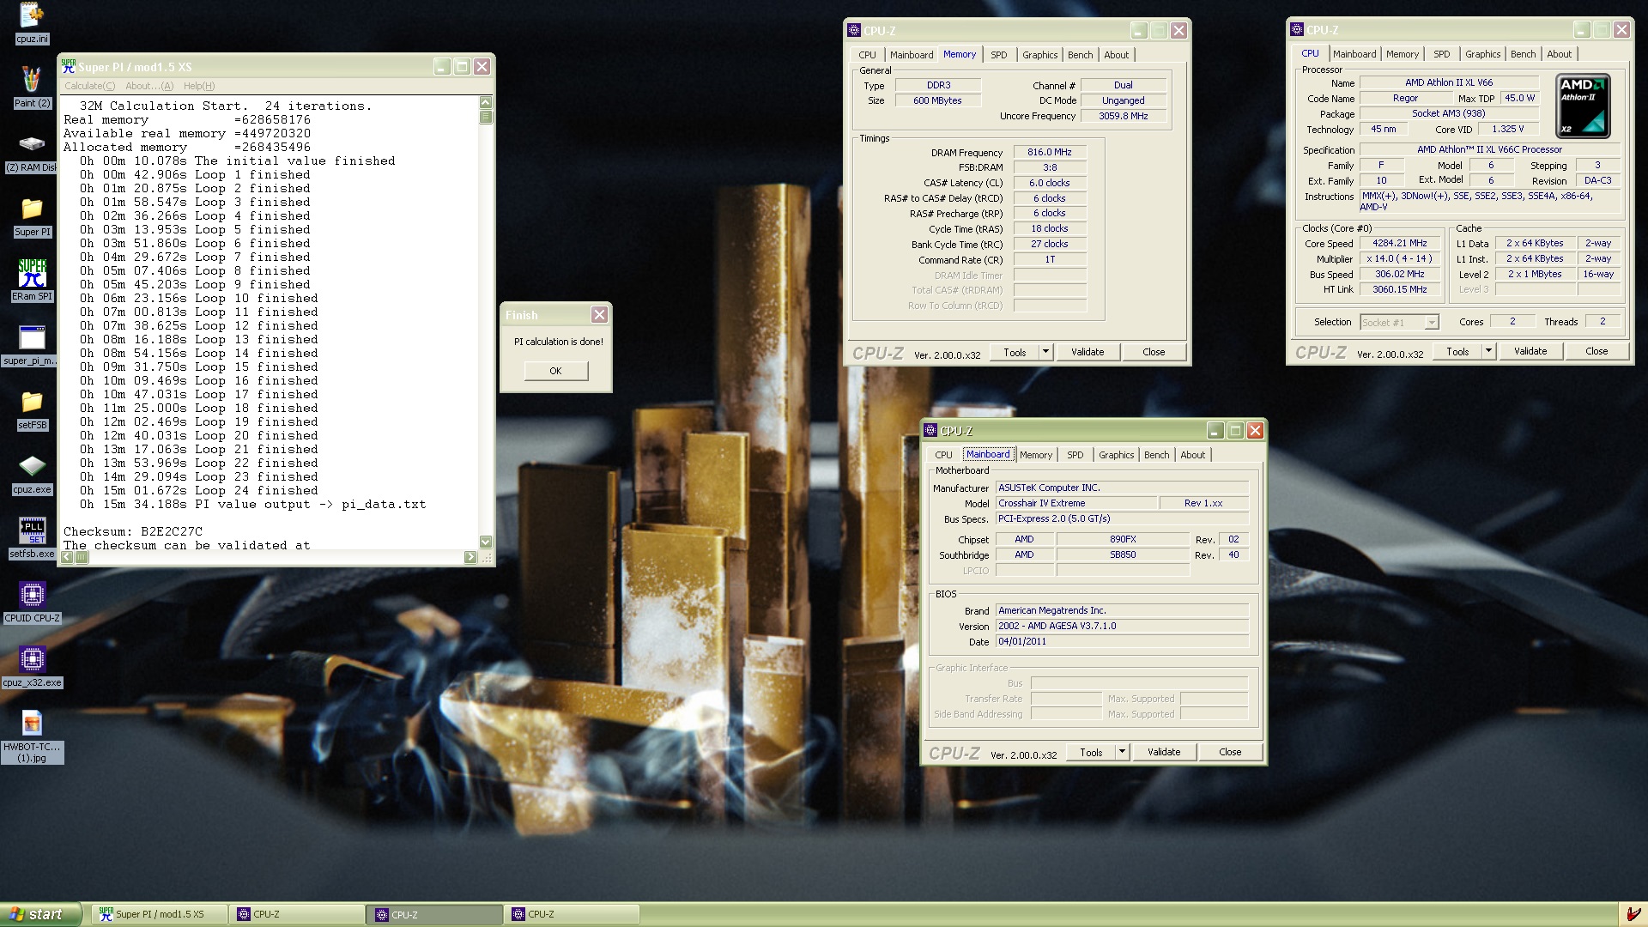
Task: Confirm OK in Finish dialog
Action: (x=556, y=371)
